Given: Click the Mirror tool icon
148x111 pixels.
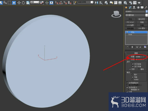Looking at the screenshot, I should (96, 3).
